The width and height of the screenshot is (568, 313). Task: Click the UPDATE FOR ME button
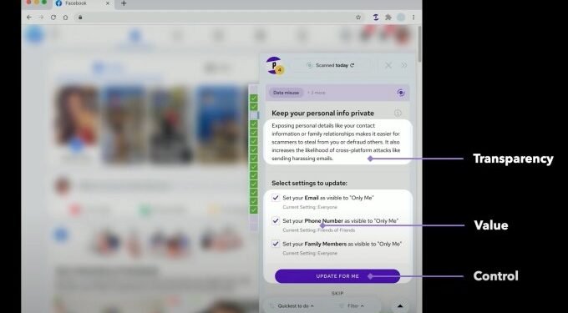point(337,276)
